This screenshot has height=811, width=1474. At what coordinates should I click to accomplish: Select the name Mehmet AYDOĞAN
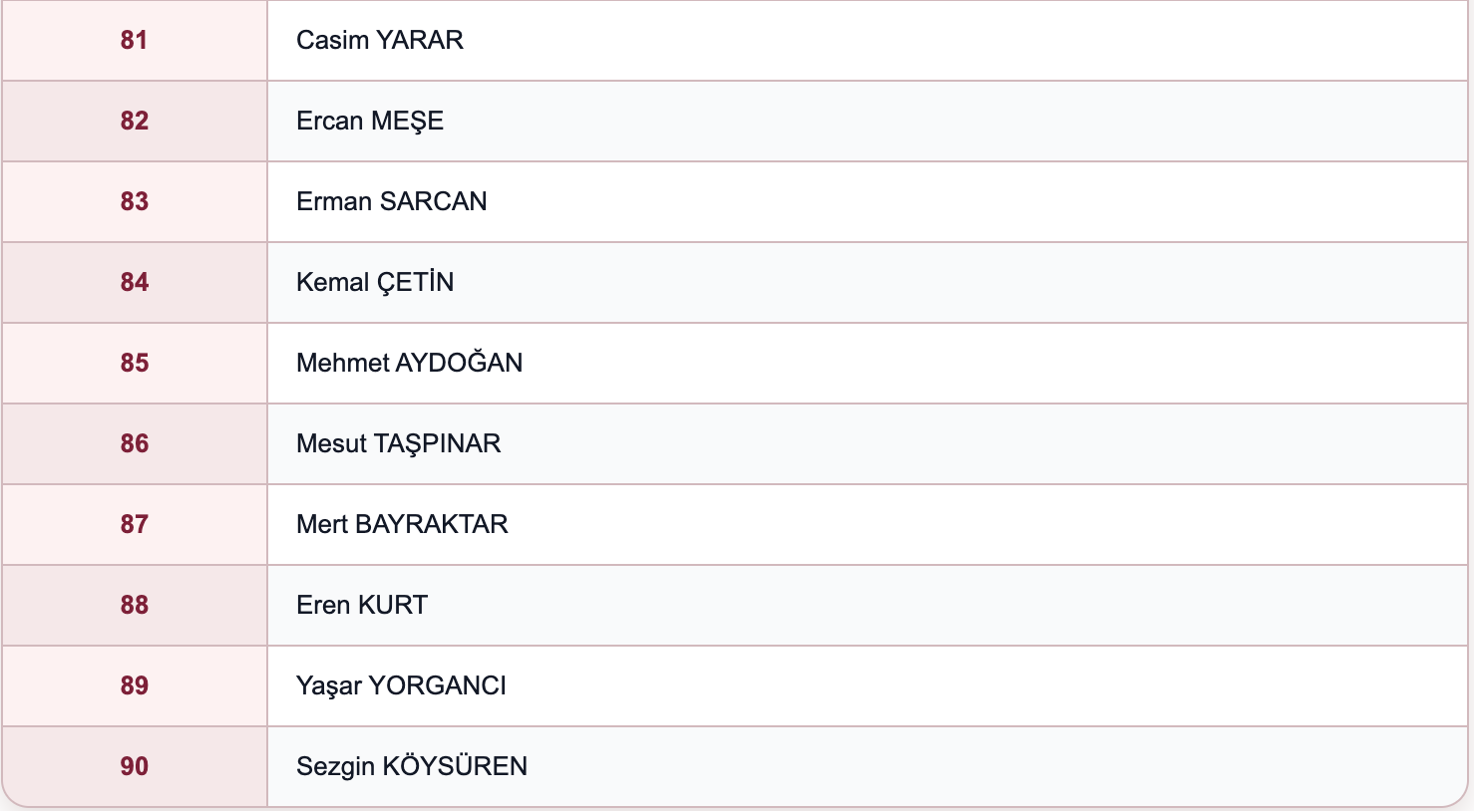tap(410, 362)
